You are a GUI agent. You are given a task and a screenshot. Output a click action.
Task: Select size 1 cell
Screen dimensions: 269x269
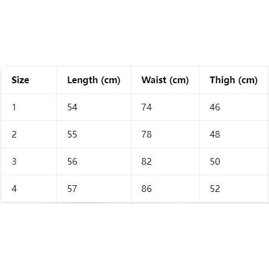pos(14,107)
